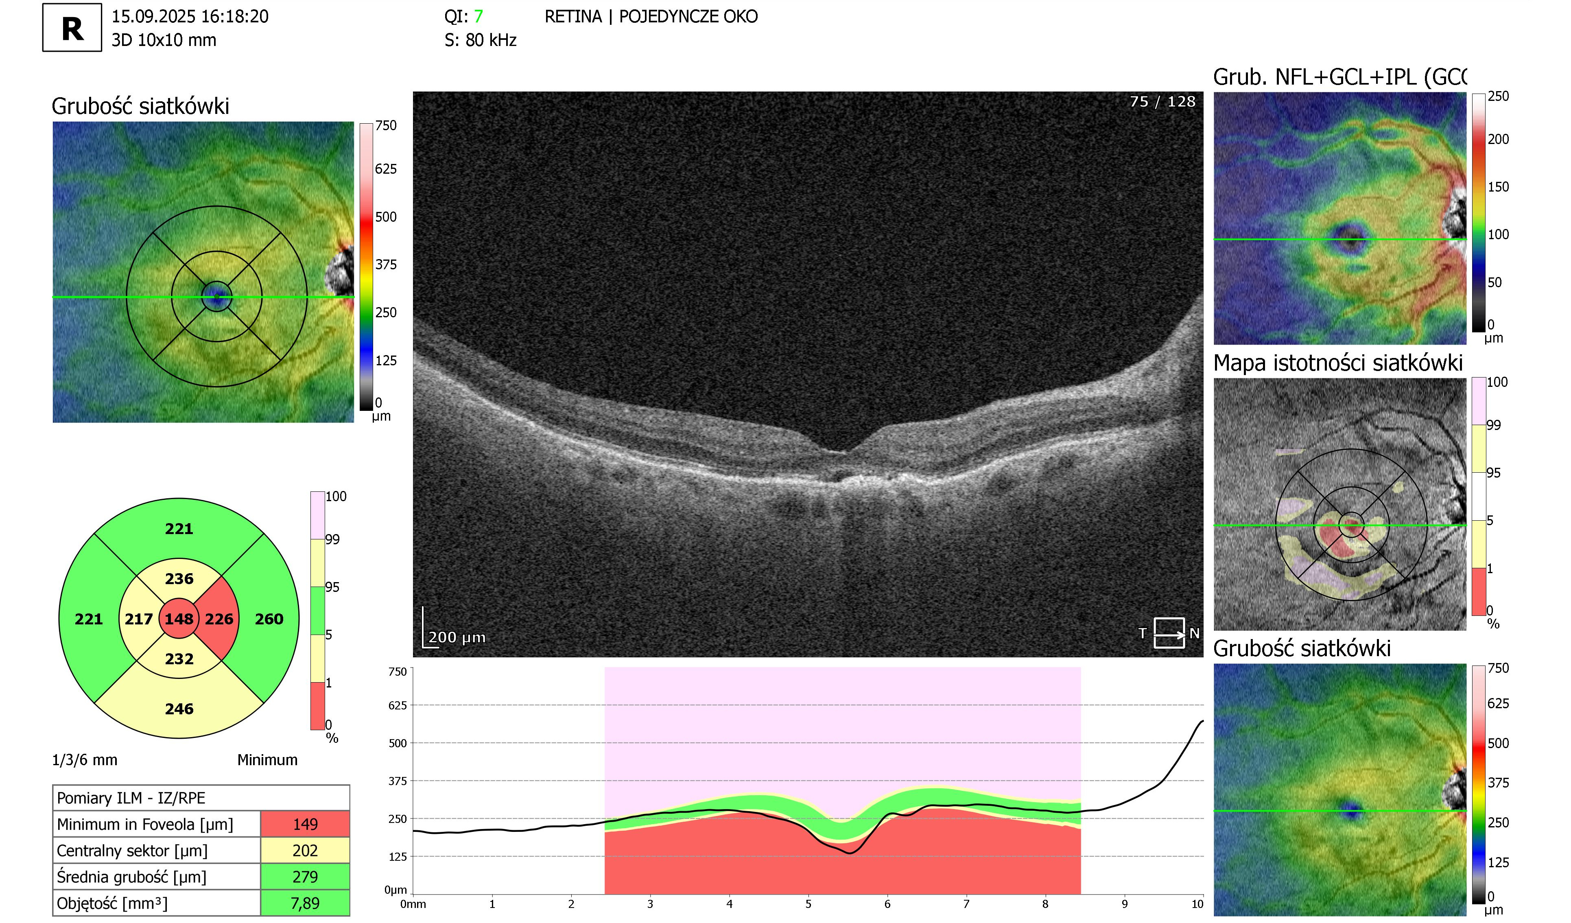Click the GCC 0-250 µm color scale
Image resolution: width=1571 pixels, height=923 pixels.
[1479, 213]
